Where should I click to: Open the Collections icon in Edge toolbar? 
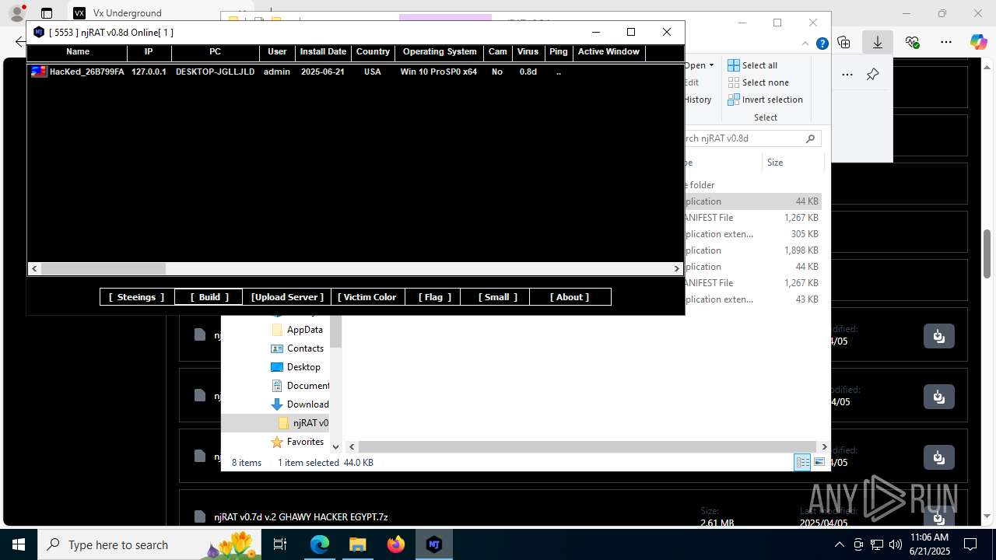[x=843, y=42]
